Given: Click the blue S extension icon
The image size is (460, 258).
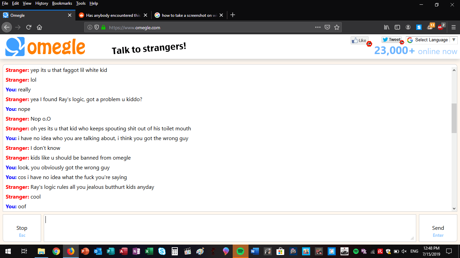Looking at the screenshot, I should point(419,27).
